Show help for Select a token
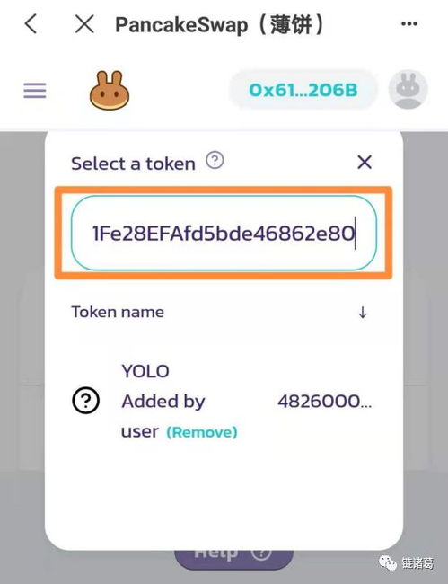The height and width of the screenshot is (584, 448). [x=215, y=161]
